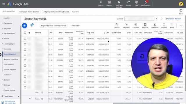Viewport: 186px width, 104px height.
Task: Open the Segment tool
Action: point(126,26)
